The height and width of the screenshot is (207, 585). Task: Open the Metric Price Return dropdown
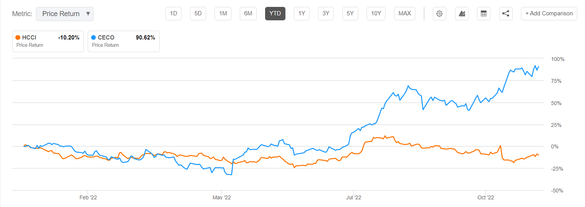[x=65, y=14]
